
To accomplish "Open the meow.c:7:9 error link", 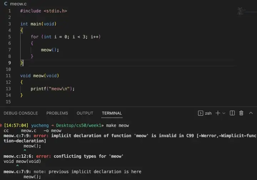I will 17,136.
